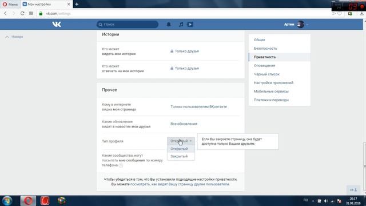Click the green padlock security icon
366x206 pixels.
click(41, 14)
